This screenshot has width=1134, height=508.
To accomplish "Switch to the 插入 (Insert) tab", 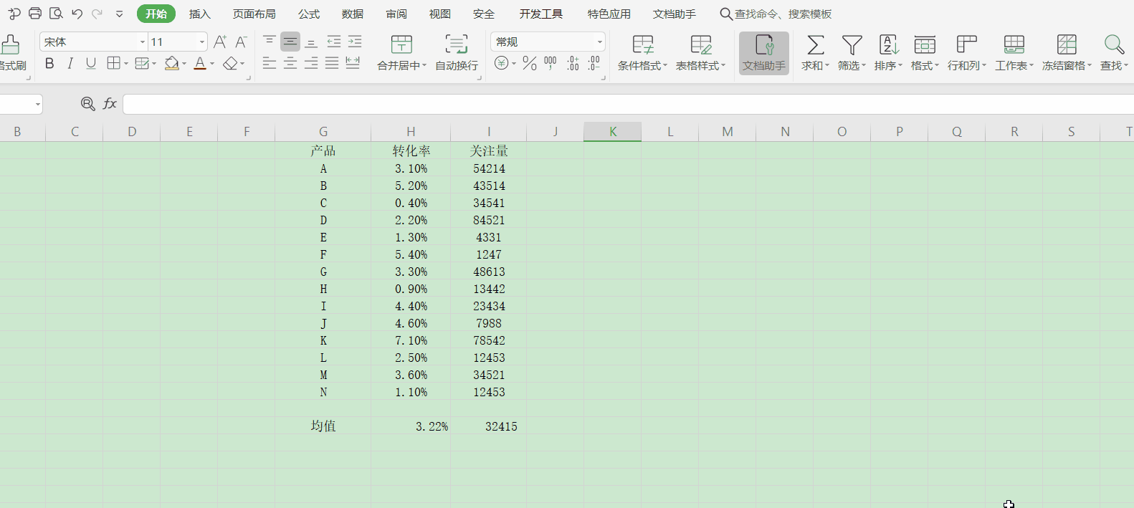I will (199, 14).
